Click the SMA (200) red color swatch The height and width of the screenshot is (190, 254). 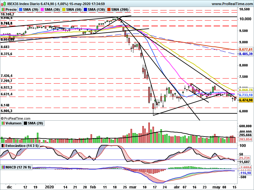(109, 10)
